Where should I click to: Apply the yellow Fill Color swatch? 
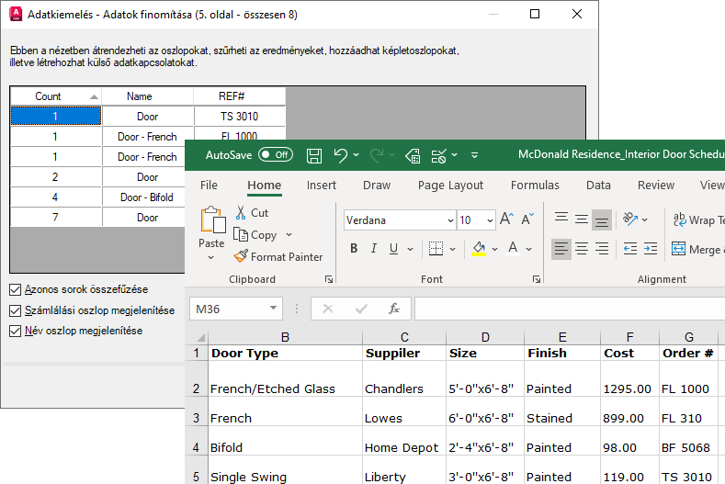[x=479, y=249]
